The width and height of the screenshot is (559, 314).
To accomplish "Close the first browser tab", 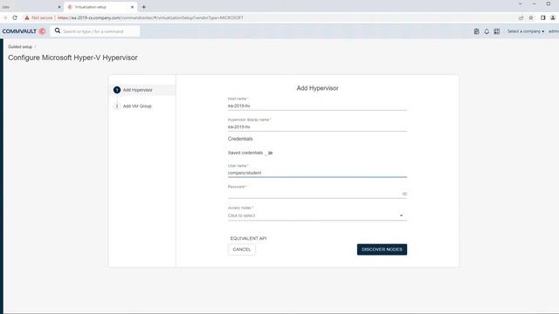I will (x=59, y=7).
